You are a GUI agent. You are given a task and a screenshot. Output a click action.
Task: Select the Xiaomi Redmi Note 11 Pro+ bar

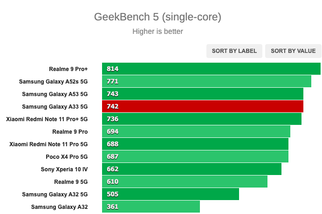tap(202, 119)
